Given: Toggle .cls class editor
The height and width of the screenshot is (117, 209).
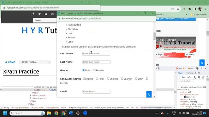Looking at the screenshot, I should pyautogui.click(x=189, y=77).
